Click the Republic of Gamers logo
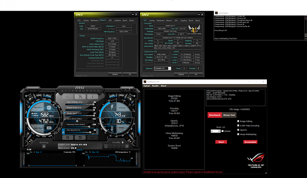 coord(256,160)
